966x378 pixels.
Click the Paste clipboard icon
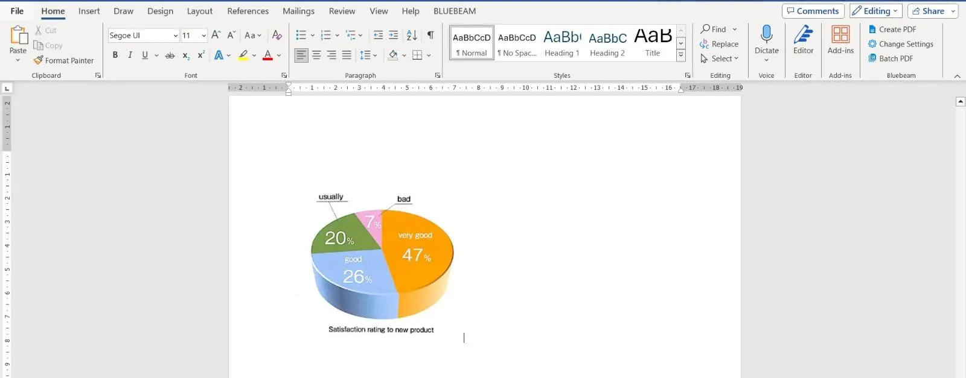(18, 36)
